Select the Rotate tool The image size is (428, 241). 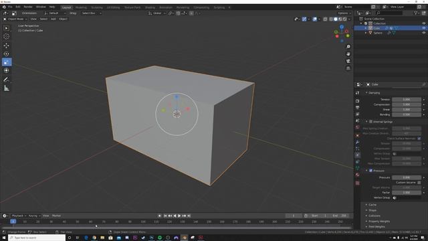[6, 54]
